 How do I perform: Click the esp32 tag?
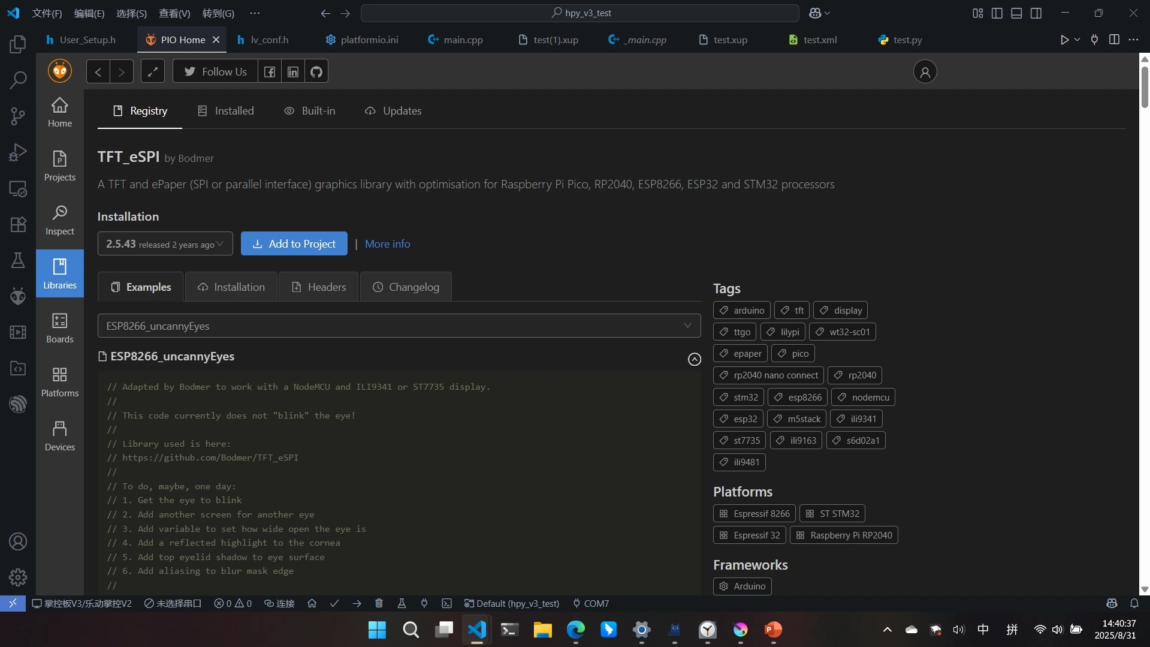coord(738,419)
